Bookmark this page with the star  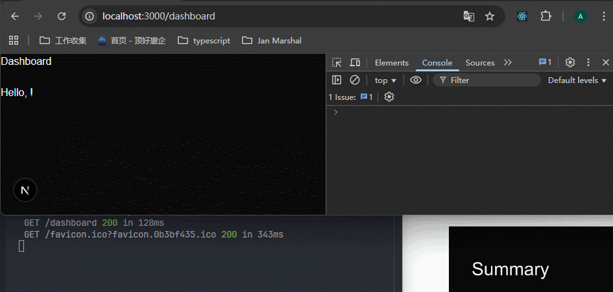490,16
